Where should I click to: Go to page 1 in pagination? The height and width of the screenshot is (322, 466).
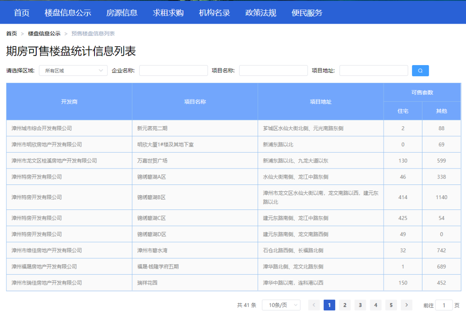tap(329, 305)
